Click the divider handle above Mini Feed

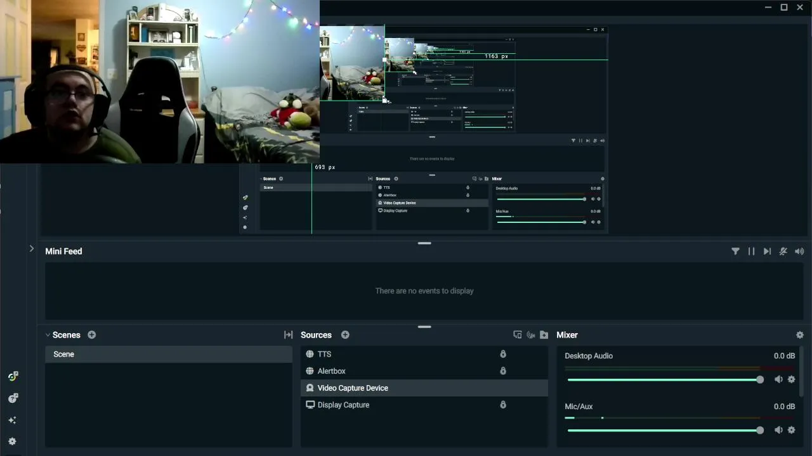424,243
